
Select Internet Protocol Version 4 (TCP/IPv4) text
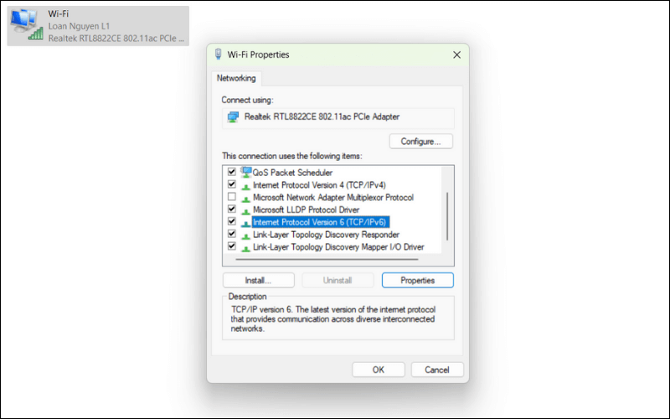pyautogui.click(x=319, y=185)
